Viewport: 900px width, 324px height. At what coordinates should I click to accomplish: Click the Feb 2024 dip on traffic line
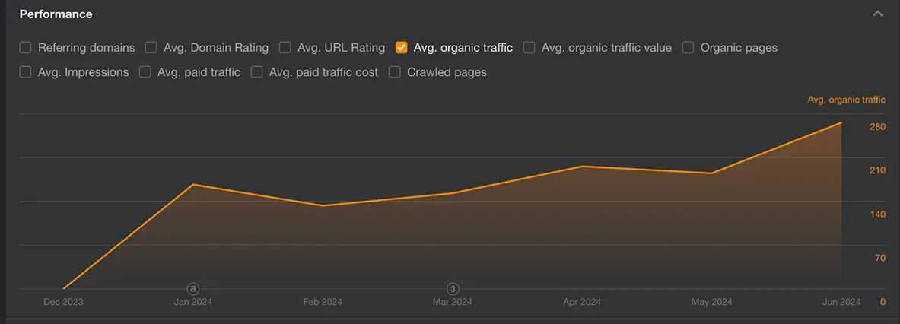point(323,205)
